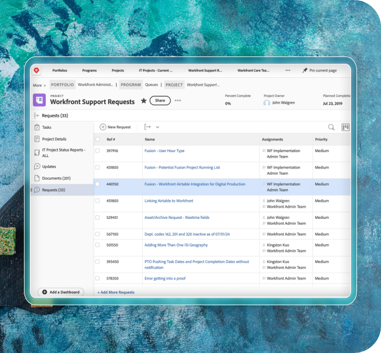This screenshot has width=381, height=353.
Task: Open the More breadcrumb expander
Action: pos(39,85)
